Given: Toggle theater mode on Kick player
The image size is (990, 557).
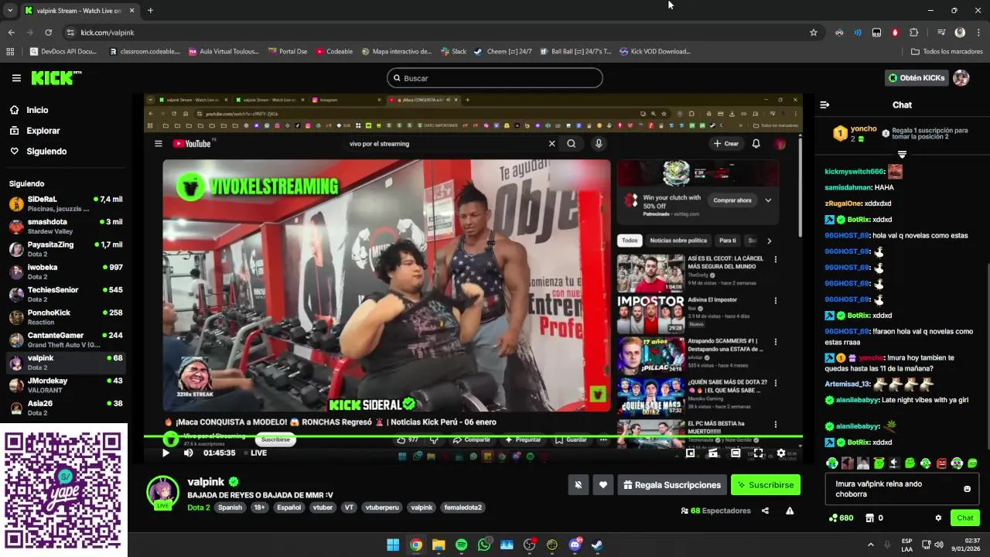Looking at the screenshot, I should [736, 453].
